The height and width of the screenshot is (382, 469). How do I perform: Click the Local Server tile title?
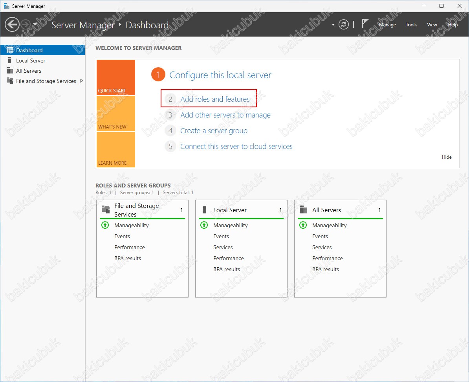point(230,210)
